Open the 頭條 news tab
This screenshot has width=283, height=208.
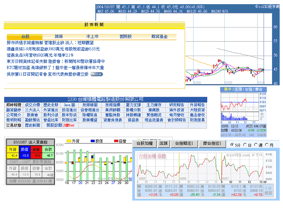[x=59, y=37]
